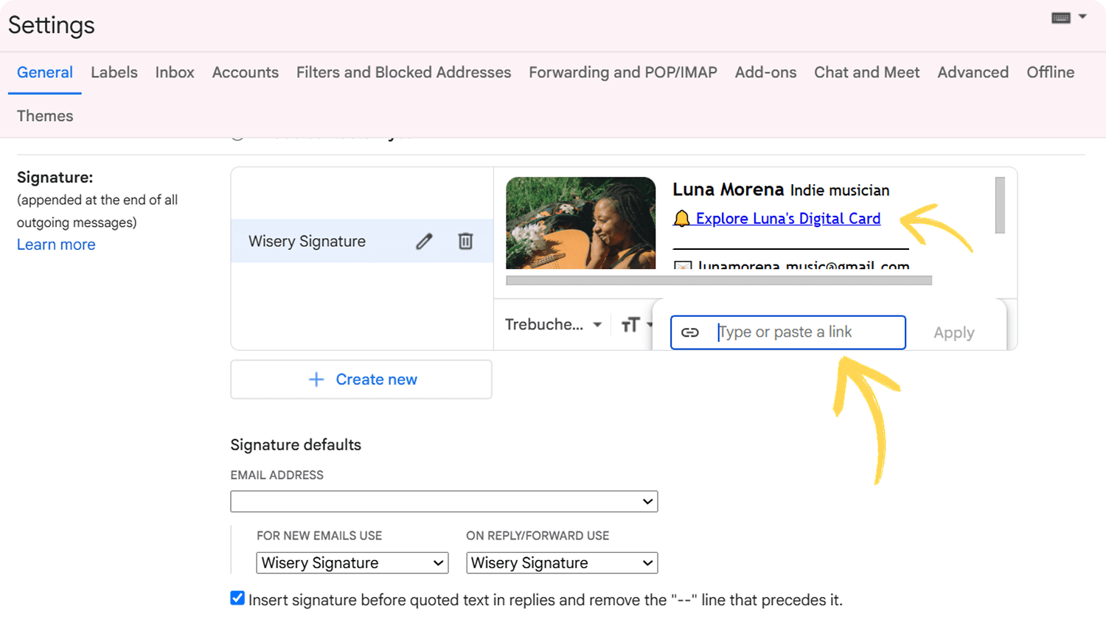Screen dimensions: 1106x619
Task: Switch to the General tab
Action: click(x=45, y=72)
